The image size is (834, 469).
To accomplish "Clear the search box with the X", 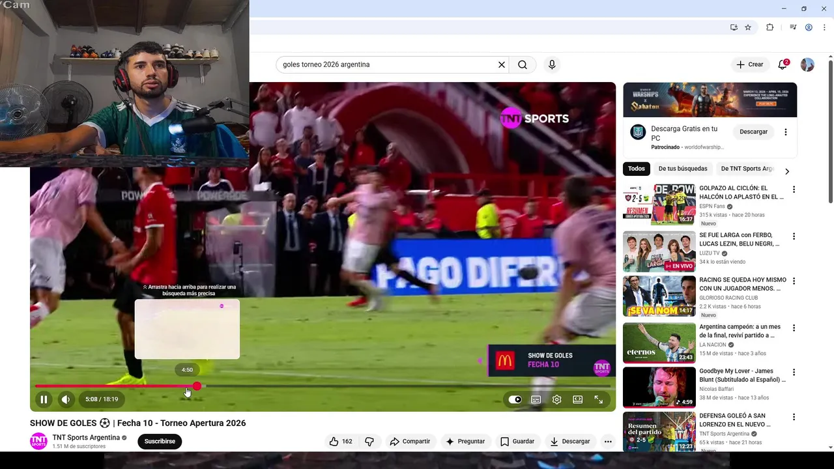I will [502, 64].
